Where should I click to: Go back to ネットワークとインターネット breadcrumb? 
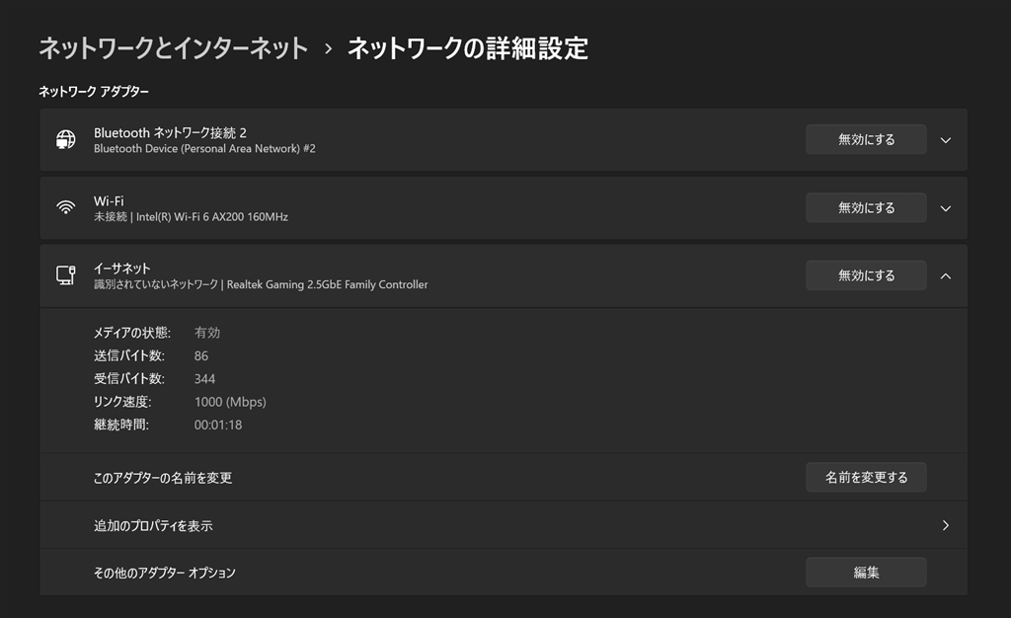click(174, 48)
